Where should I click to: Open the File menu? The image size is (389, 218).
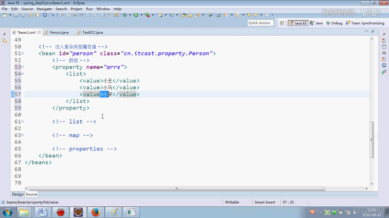[4, 9]
